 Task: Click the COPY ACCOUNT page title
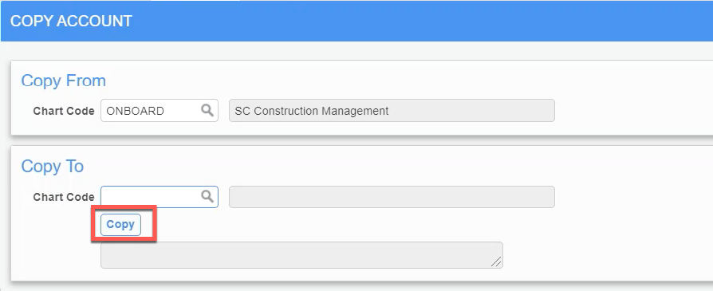click(71, 21)
